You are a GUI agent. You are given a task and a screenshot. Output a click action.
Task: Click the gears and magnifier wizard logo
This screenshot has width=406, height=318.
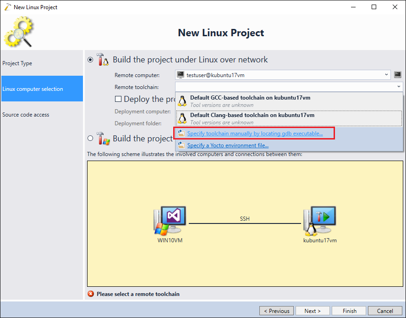[x=18, y=32]
